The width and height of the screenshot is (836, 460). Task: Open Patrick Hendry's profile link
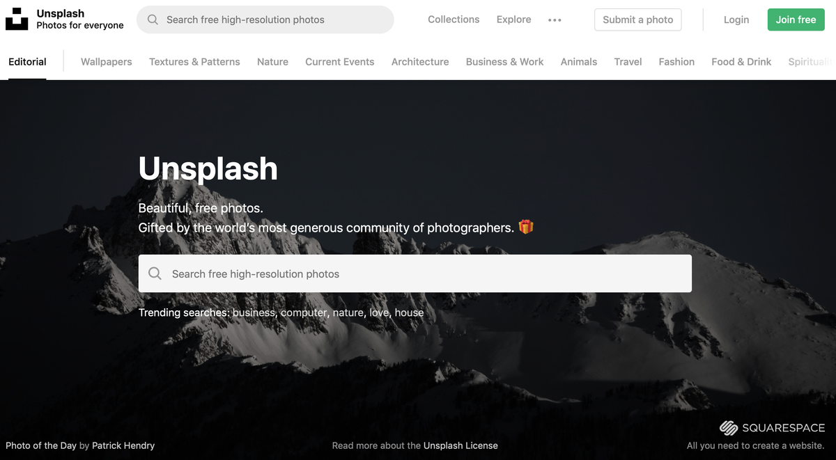tap(123, 445)
